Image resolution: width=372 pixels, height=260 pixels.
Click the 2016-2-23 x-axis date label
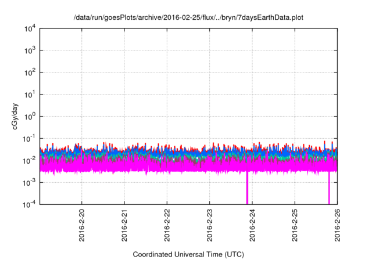[x=209, y=225]
